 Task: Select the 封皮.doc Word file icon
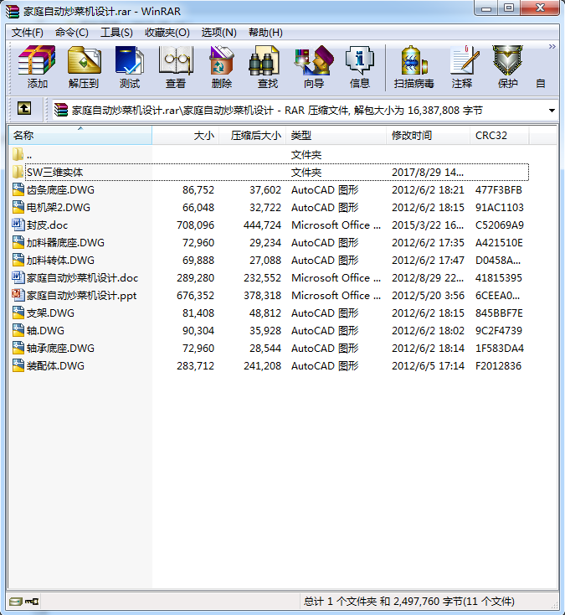(18, 225)
